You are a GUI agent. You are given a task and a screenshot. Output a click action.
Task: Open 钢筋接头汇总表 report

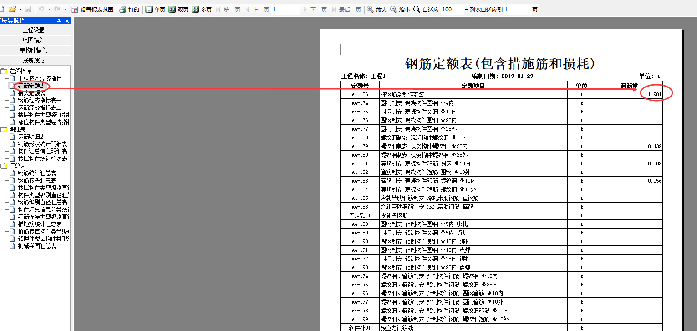37,180
